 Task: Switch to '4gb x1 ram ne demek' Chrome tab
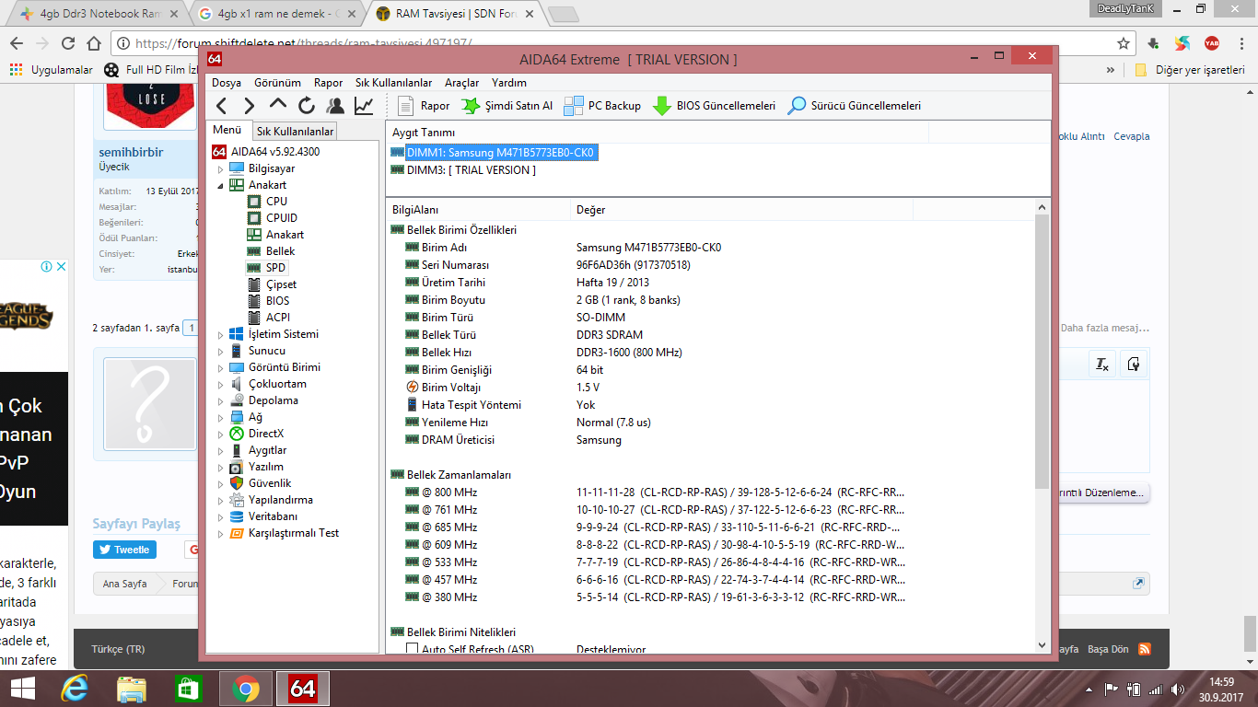[x=274, y=14]
